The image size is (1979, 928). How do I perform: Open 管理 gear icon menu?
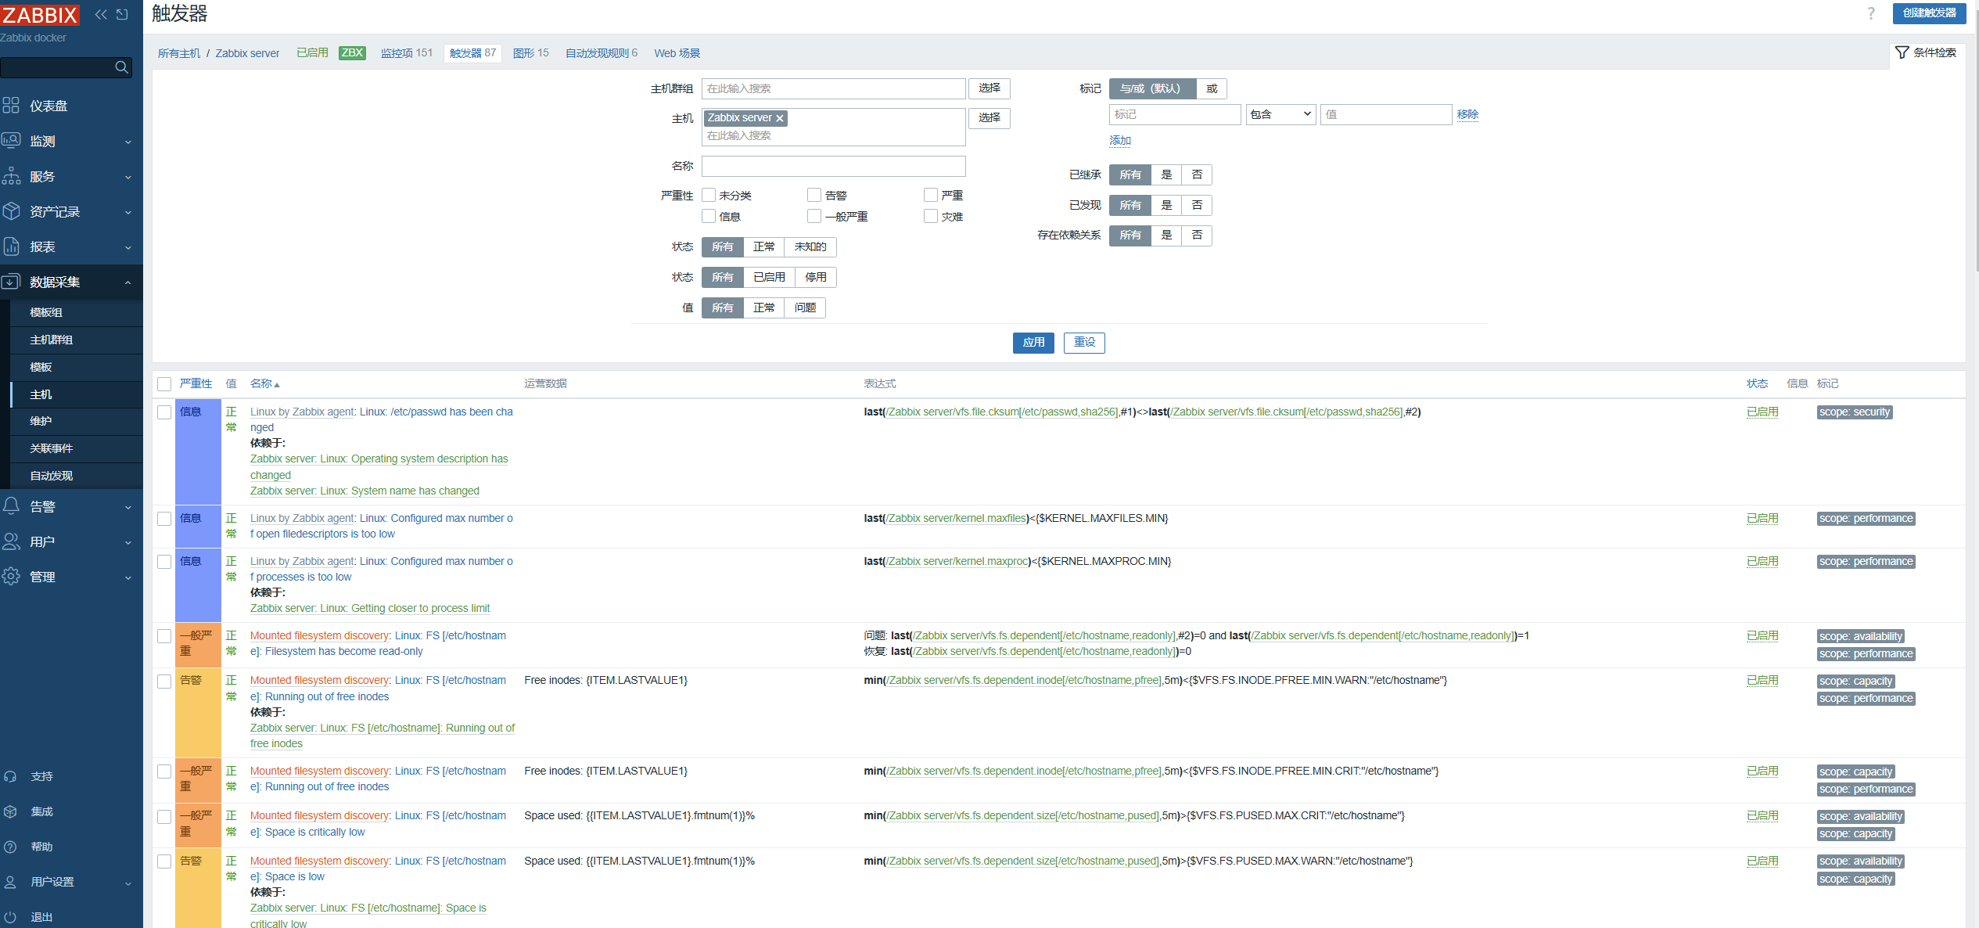tap(11, 577)
